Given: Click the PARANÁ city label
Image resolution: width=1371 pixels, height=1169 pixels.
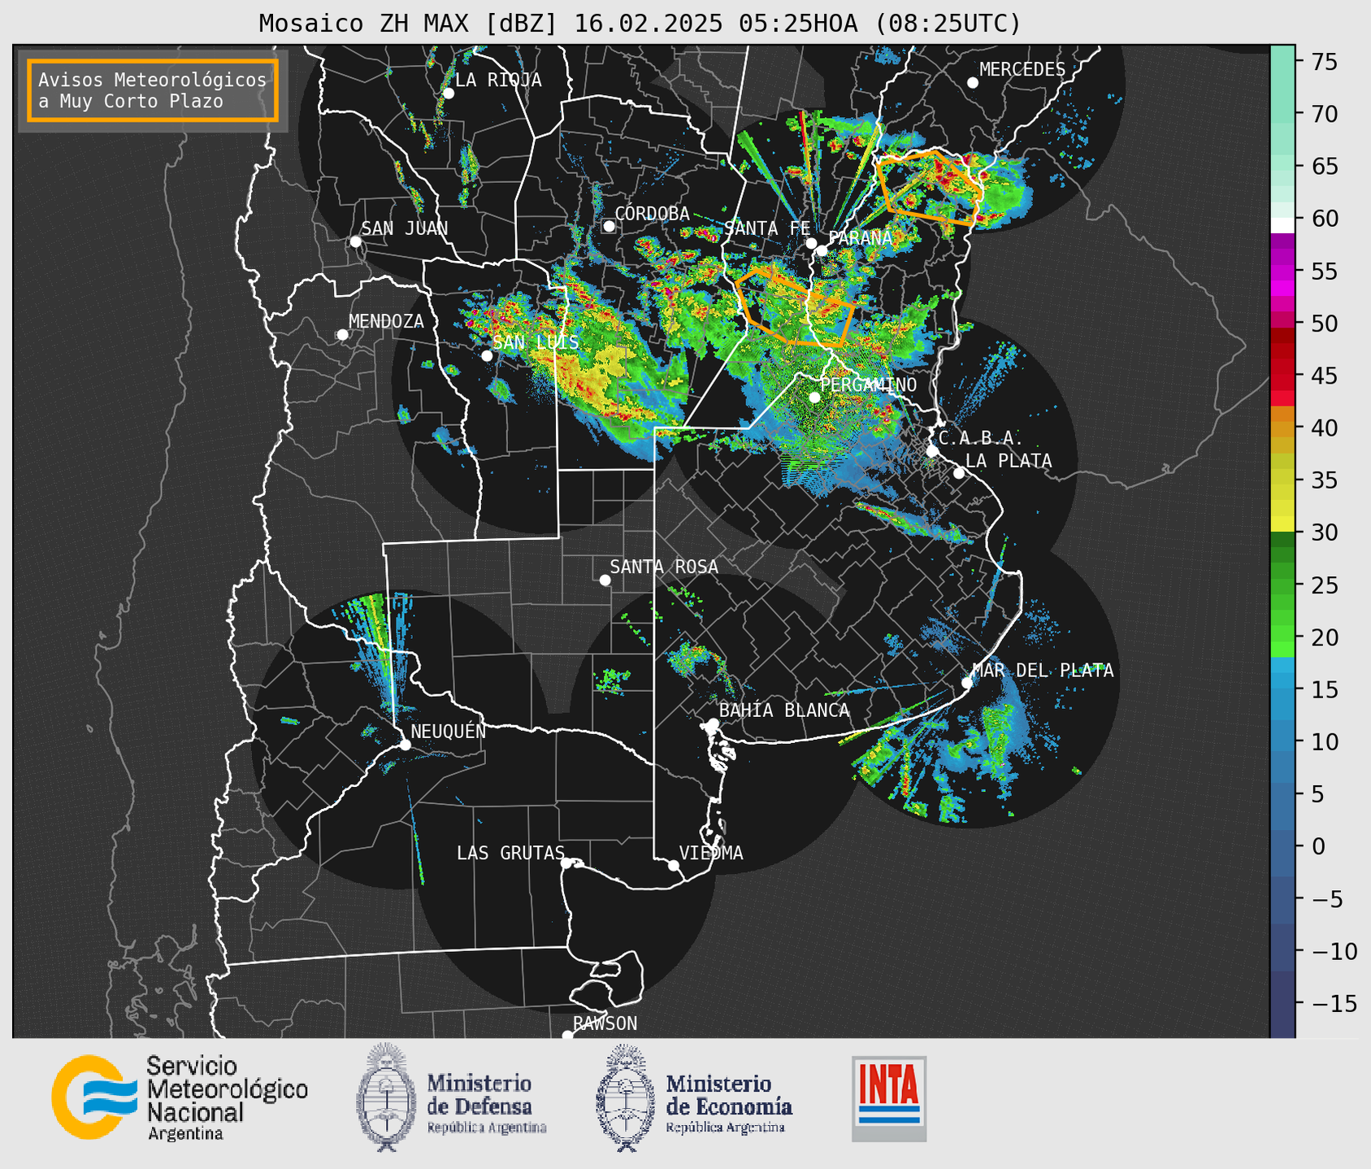Looking at the screenshot, I should point(861,238).
